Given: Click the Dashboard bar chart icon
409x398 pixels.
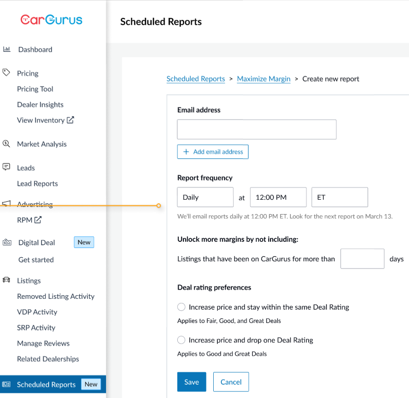Looking at the screenshot, I should coord(7,49).
